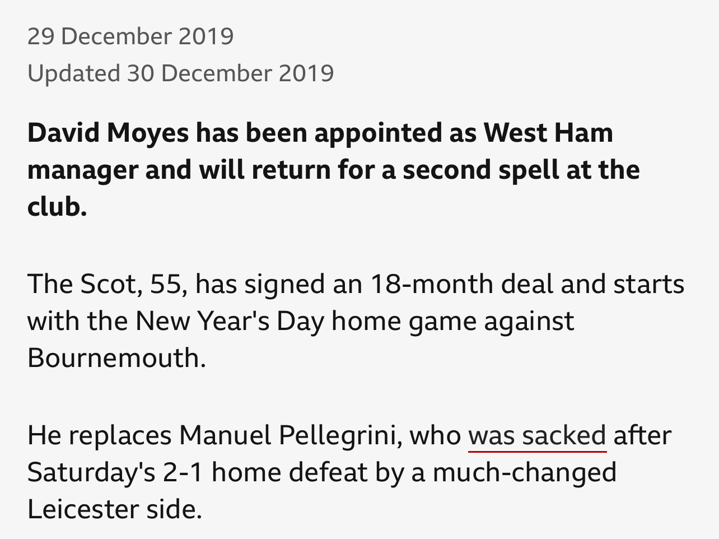Click the bold word 'club.'

click(57, 207)
